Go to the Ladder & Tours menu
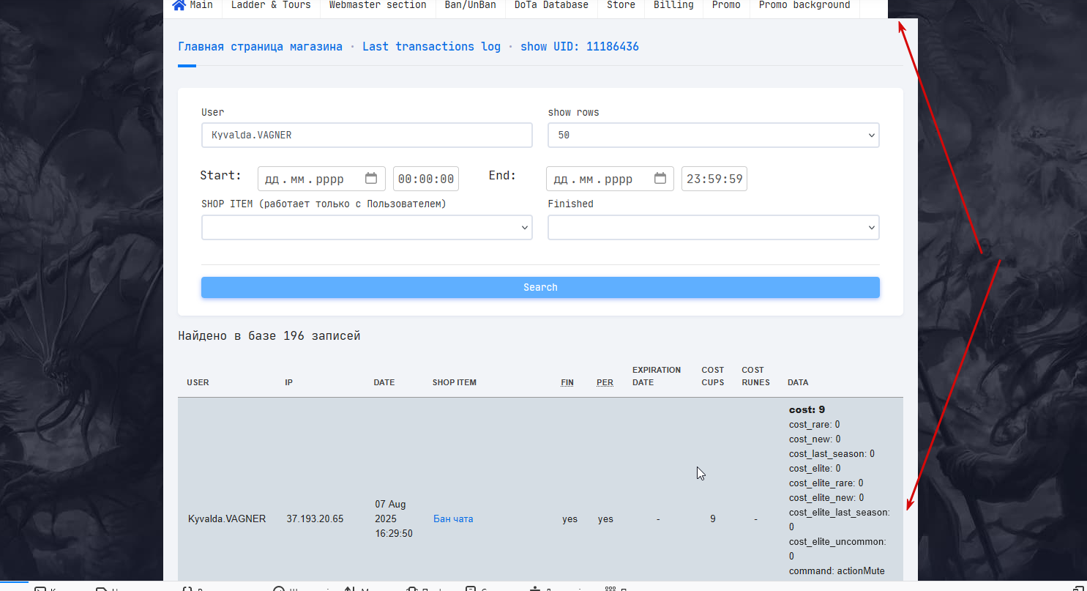 [x=271, y=5]
